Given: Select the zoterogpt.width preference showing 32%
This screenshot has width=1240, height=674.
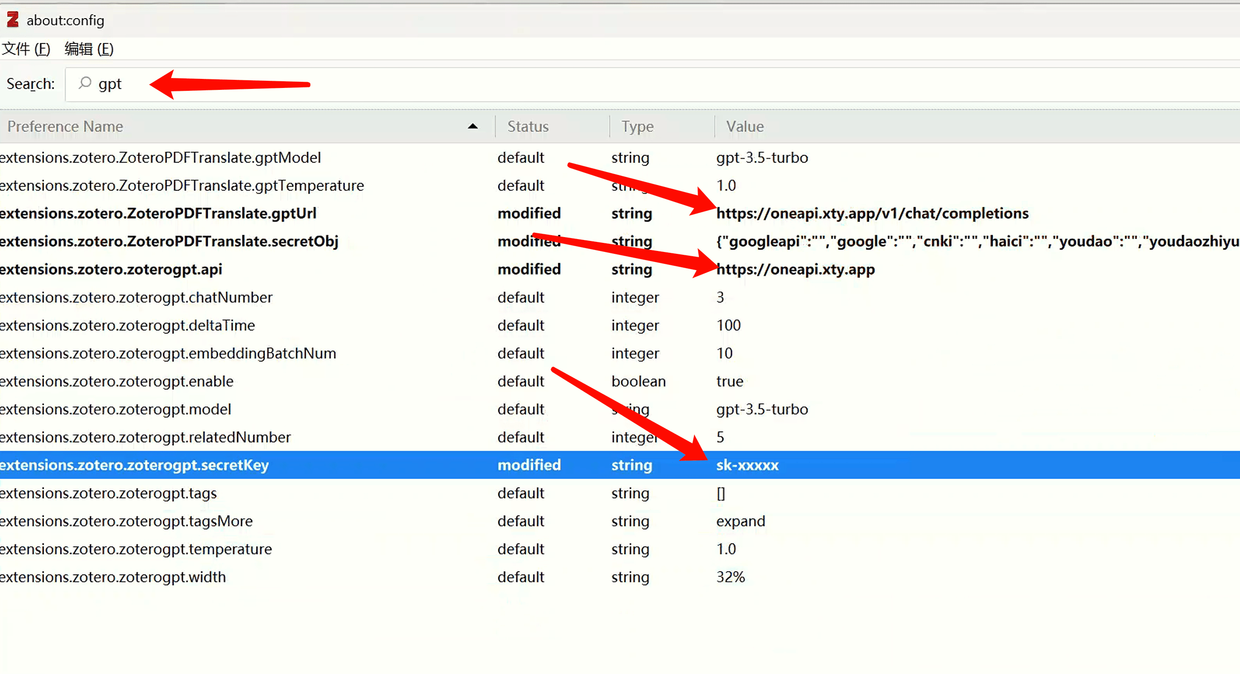Looking at the screenshot, I should [112, 577].
